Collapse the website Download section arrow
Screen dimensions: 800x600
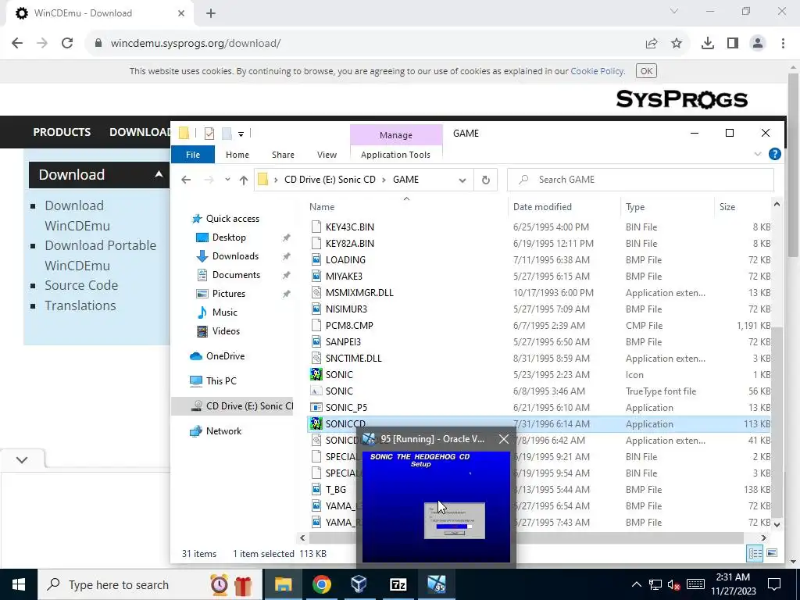pyautogui.click(x=159, y=174)
